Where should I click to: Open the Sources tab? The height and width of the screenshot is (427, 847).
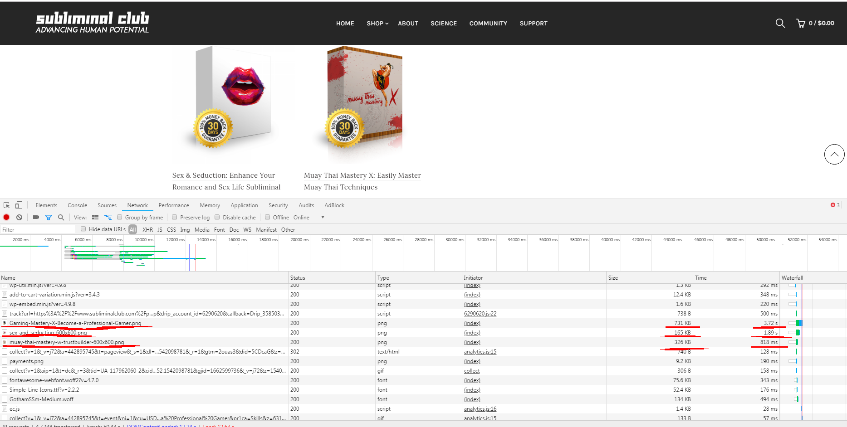pyautogui.click(x=107, y=205)
